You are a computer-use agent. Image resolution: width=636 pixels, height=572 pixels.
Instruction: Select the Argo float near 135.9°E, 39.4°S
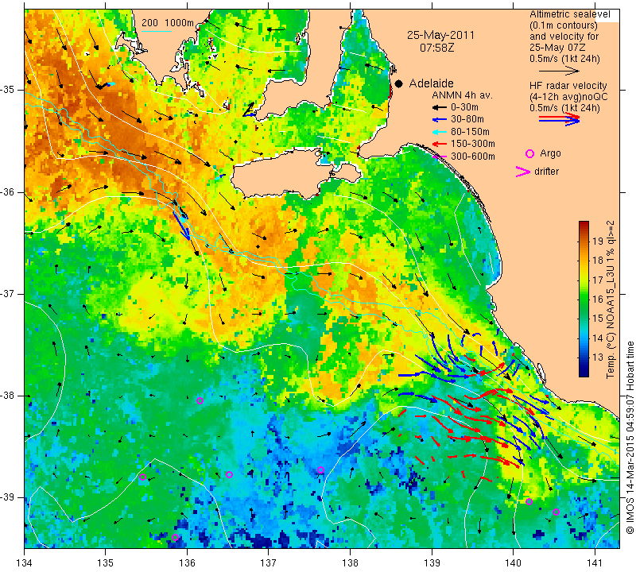click(x=175, y=538)
